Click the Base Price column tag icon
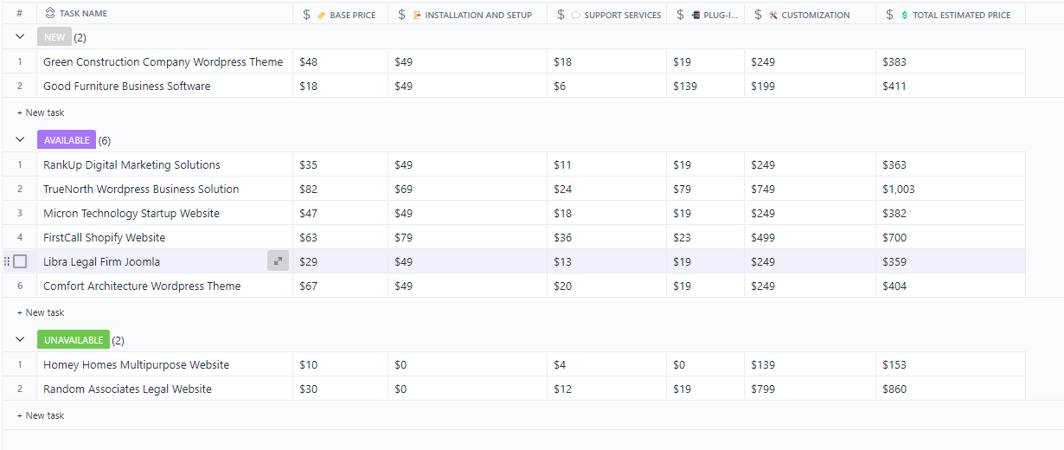This screenshot has width=1064, height=450. tap(322, 15)
